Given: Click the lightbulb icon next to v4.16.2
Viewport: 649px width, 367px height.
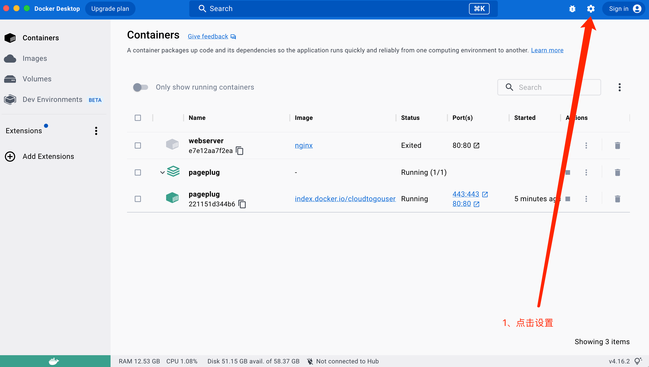Looking at the screenshot, I should [638, 361].
